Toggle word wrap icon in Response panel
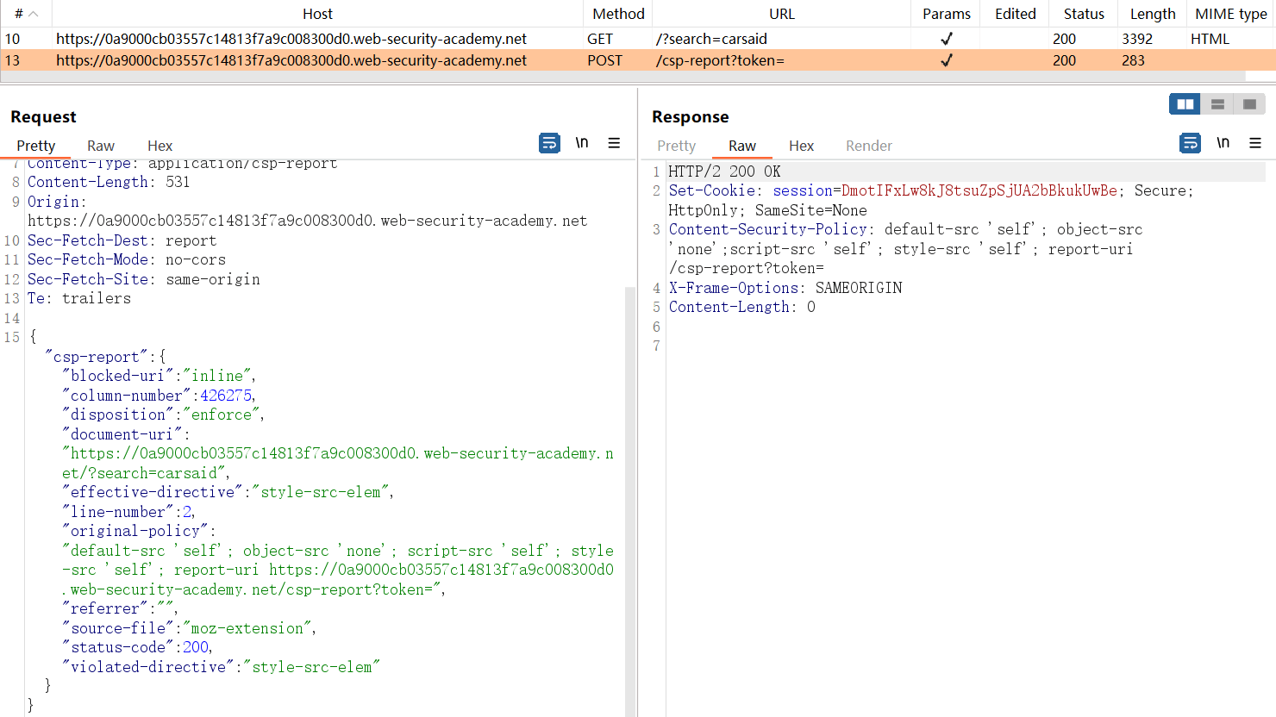This screenshot has width=1276, height=717. pyautogui.click(x=1190, y=143)
